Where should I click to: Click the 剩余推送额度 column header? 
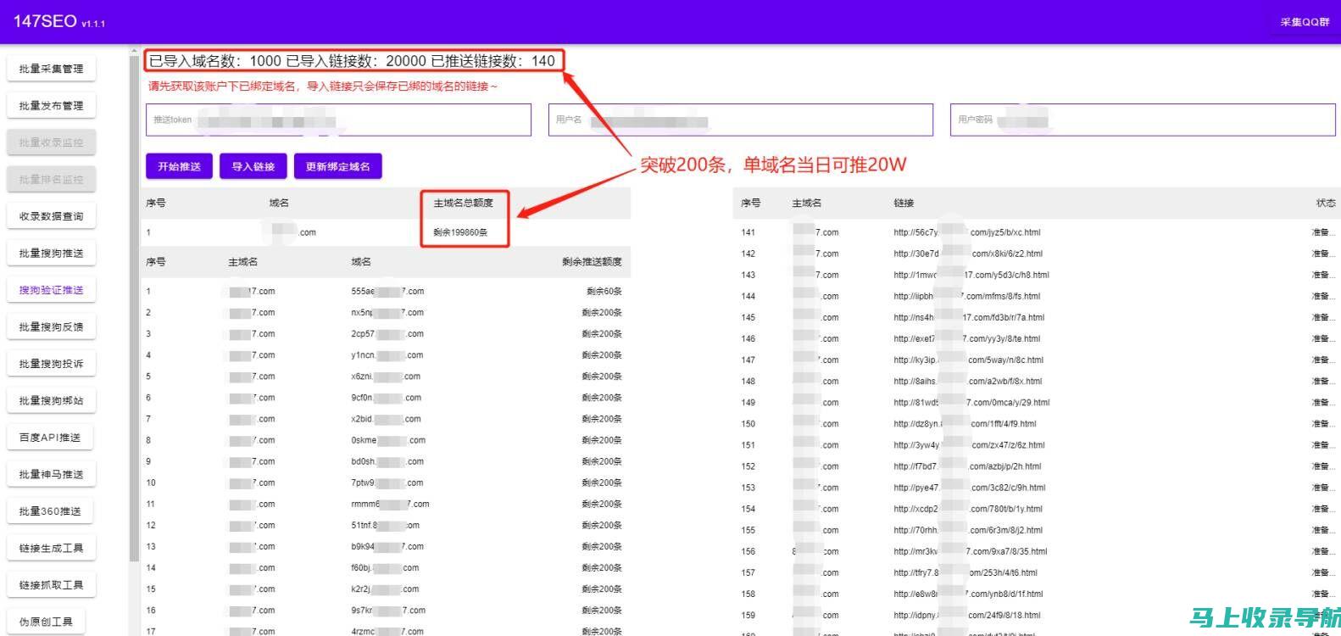(592, 262)
